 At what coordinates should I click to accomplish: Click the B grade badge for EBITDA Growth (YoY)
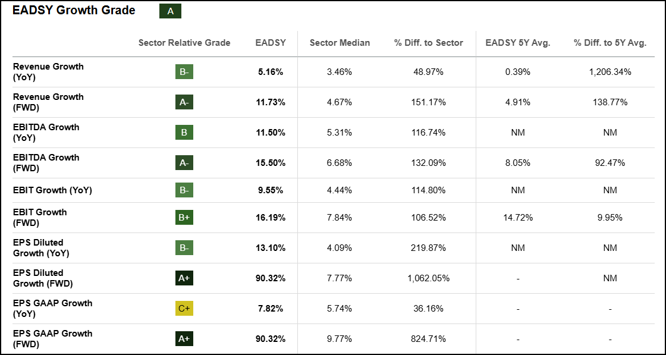[184, 133]
